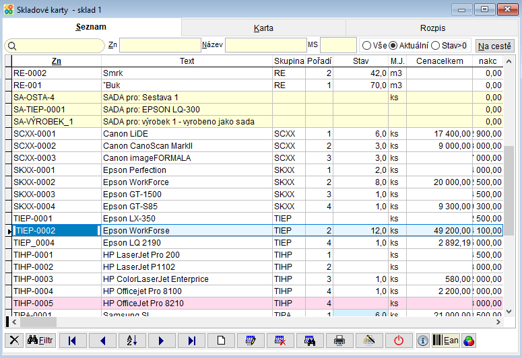Click the Ean barcode button
Screen dimensions: 522x358
(x=446, y=341)
